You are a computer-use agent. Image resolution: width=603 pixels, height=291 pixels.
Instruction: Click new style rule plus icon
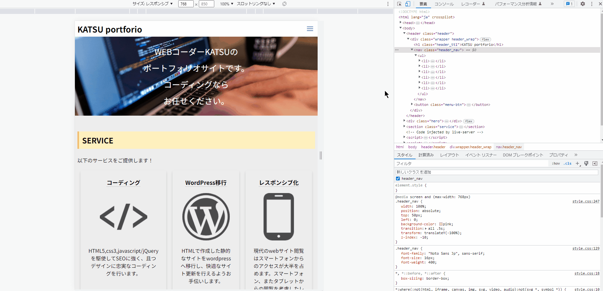577,163
